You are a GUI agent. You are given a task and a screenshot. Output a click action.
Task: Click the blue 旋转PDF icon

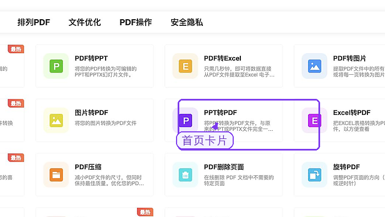[315, 175]
